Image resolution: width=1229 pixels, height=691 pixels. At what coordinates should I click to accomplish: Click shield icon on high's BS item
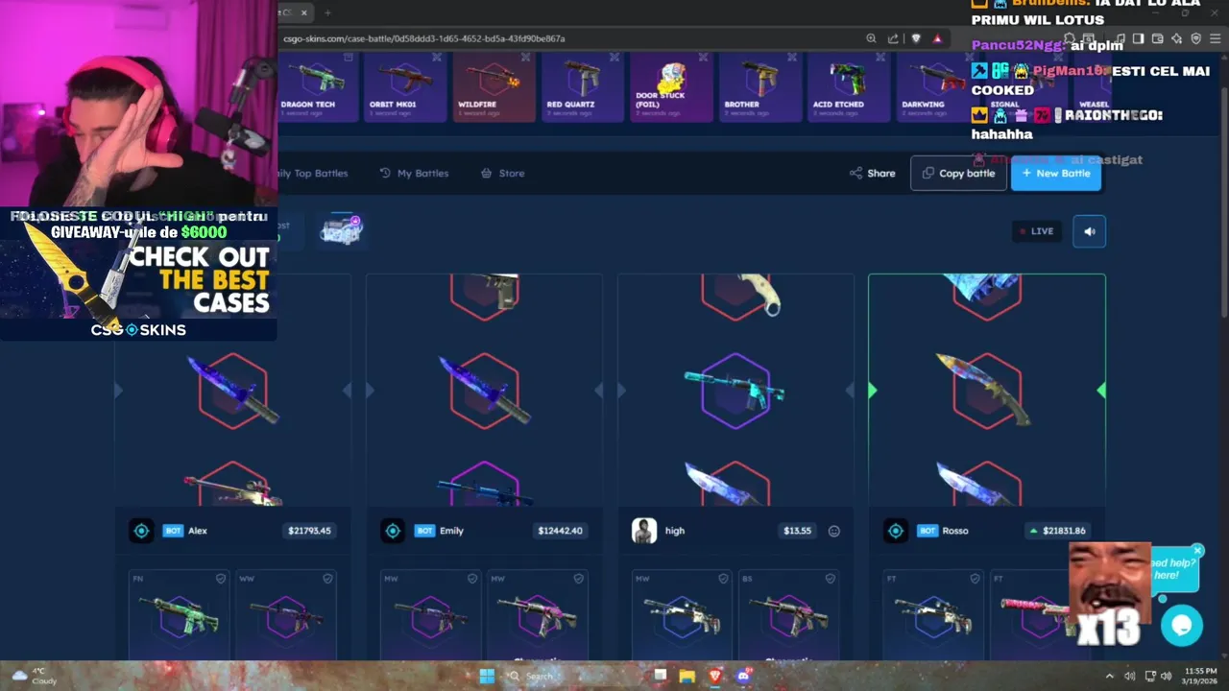coord(831,579)
